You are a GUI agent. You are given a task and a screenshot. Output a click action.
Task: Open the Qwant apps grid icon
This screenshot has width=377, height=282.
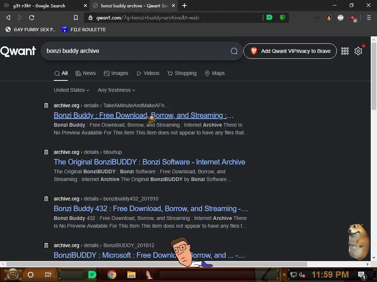[x=345, y=51]
